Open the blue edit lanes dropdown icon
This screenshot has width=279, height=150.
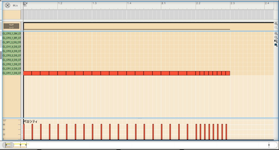276,45
